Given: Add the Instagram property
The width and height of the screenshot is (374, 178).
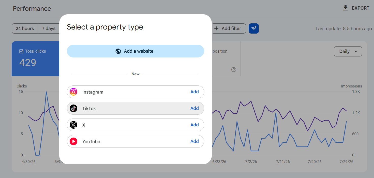Looking at the screenshot, I should coord(195,92).
